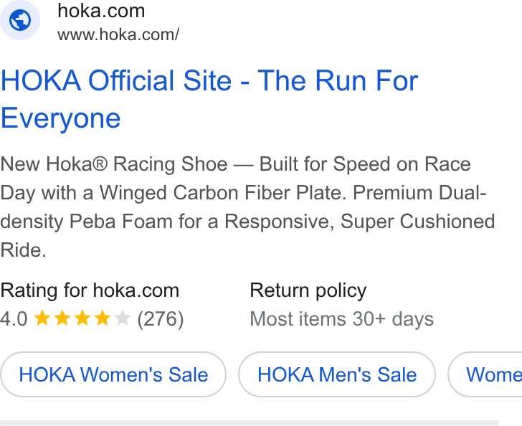522x426 pixels.
Task: Click the first gold rating star
Action: click(x=42, y=318)
